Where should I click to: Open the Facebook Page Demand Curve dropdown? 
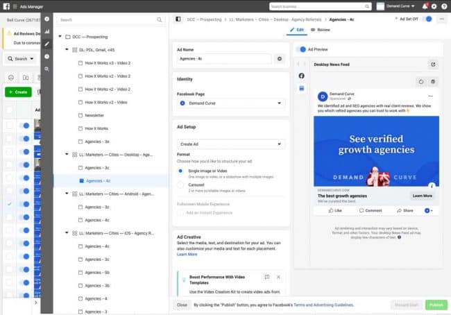231,103
